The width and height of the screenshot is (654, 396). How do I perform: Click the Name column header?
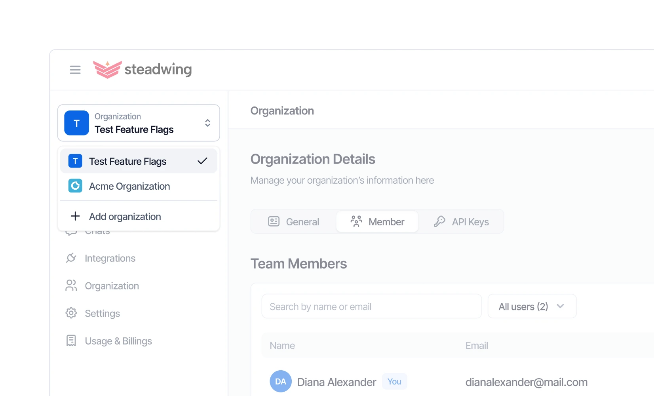(x=282, y=346)
